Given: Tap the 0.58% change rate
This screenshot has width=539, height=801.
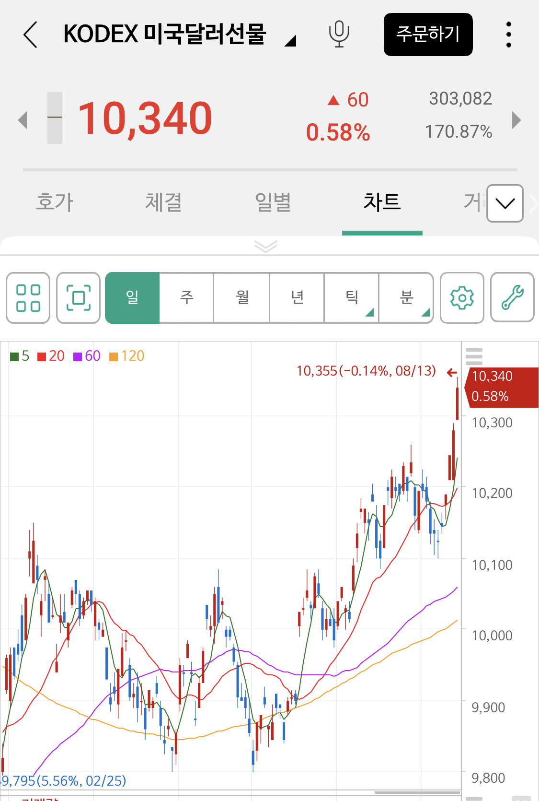Looking at the screenshot, I should click(x=338, y=132).
